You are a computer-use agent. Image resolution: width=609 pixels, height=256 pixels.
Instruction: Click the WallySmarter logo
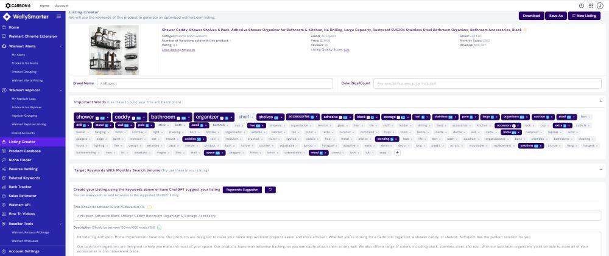(26, 16)
